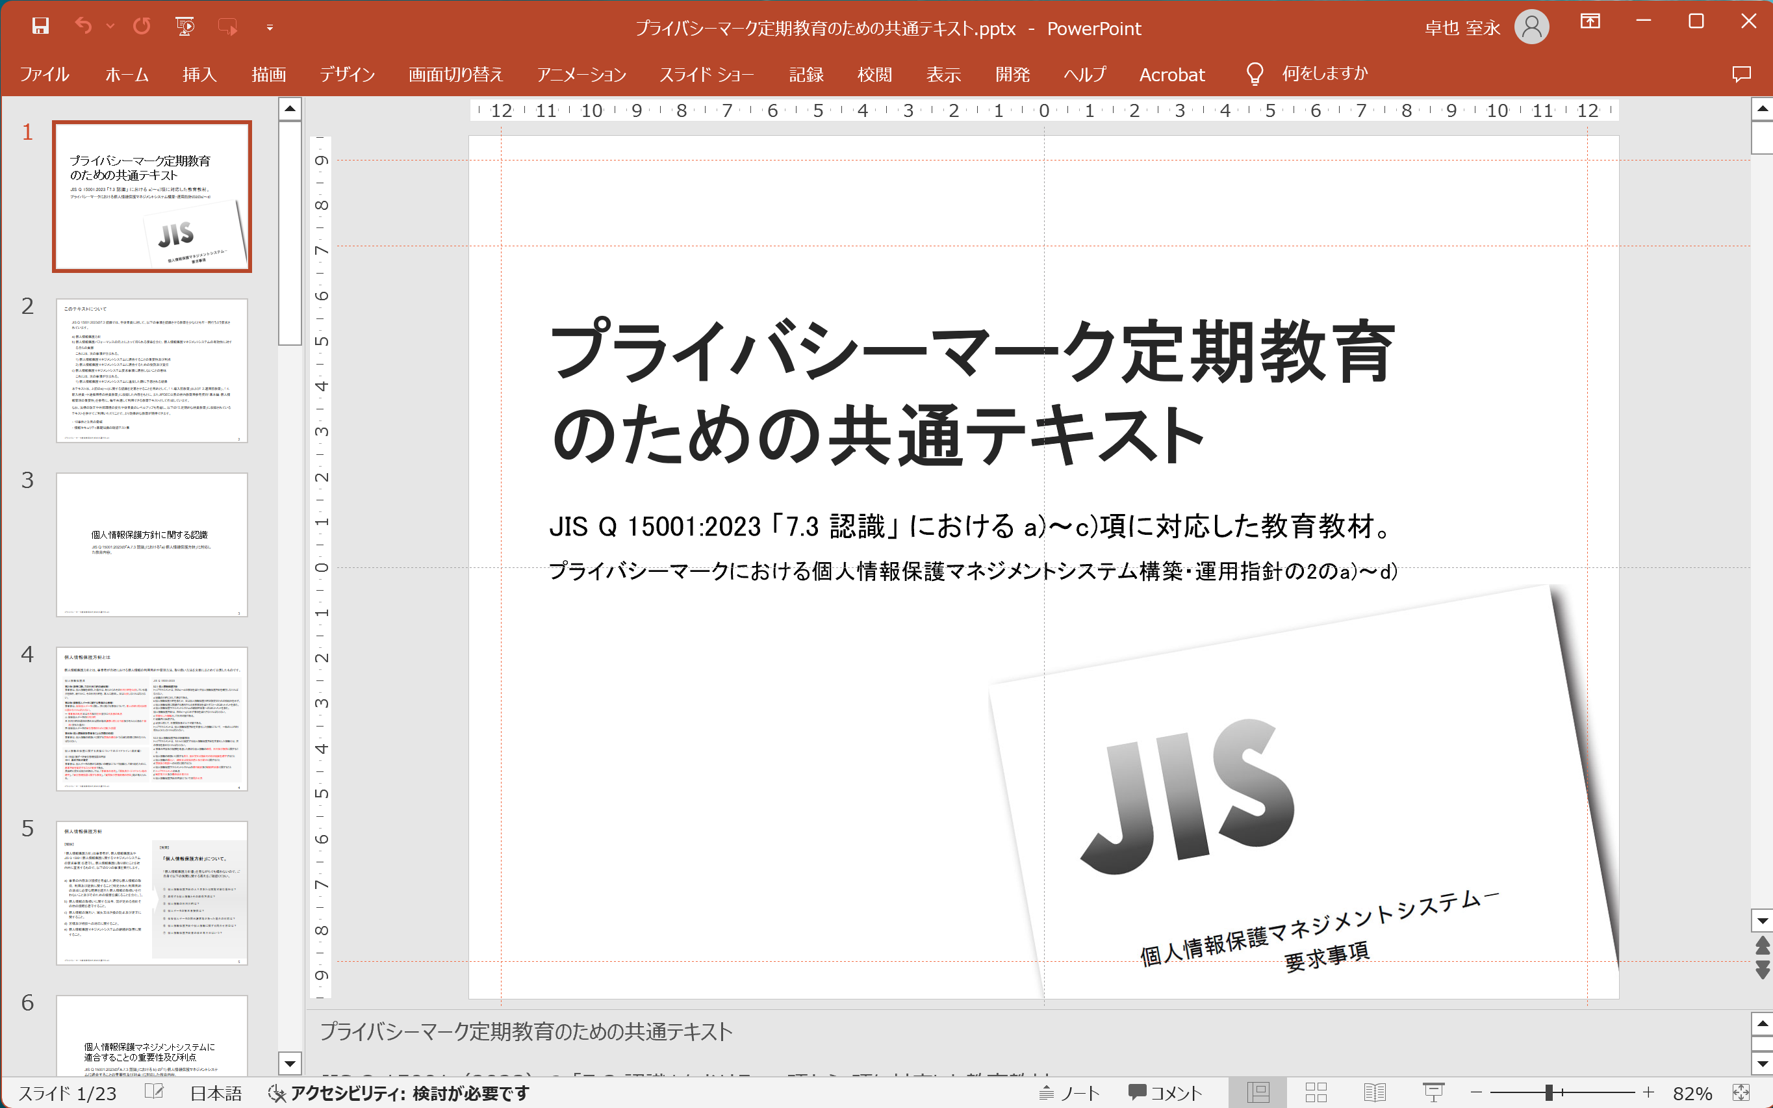This screenshot has height=1108, width=1773.
Task: Switch to Normal view icon
Action: (x=1258, y=1092)
